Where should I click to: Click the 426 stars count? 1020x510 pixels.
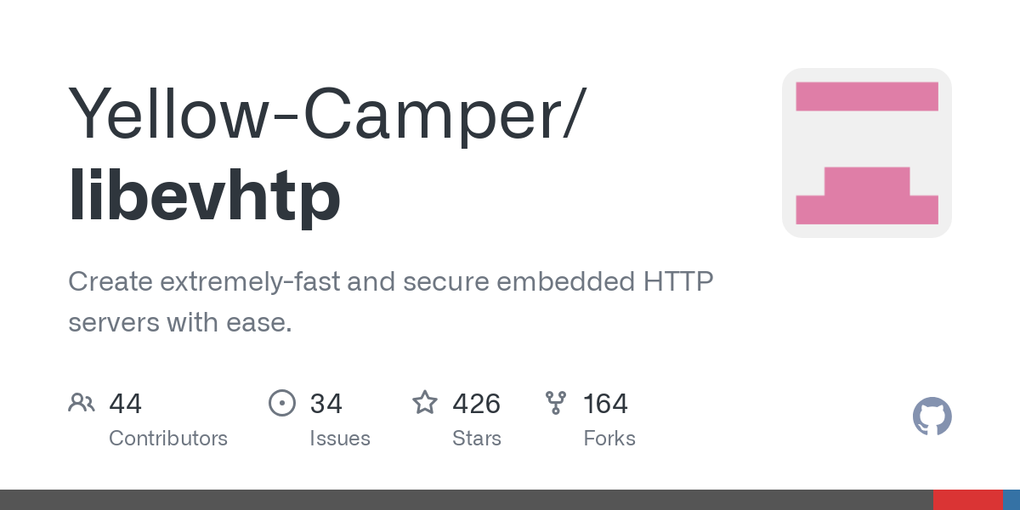click(x=476, y=403)
